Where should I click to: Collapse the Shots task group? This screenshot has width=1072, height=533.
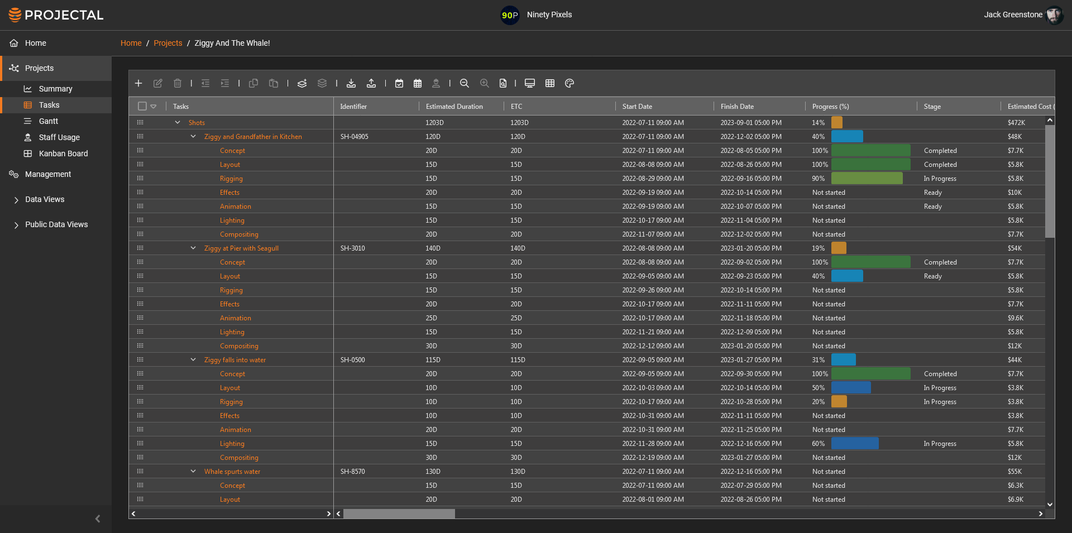pos(178,122)
